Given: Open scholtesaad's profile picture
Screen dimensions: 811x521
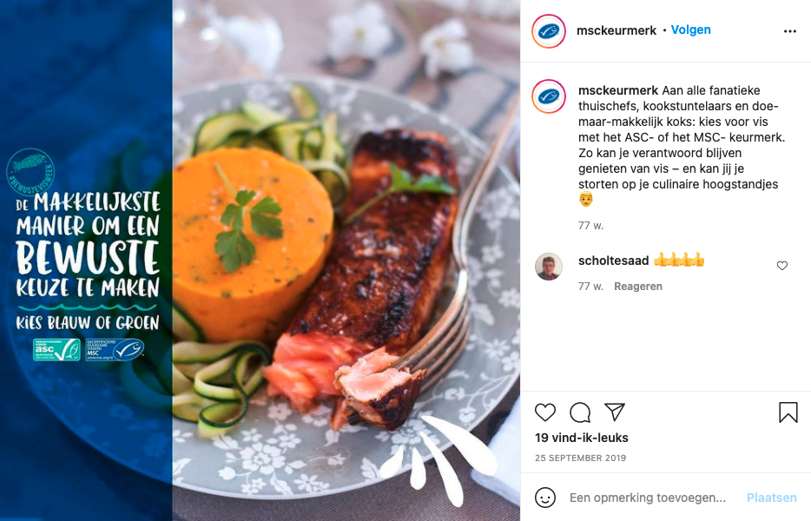Looking at the screenshot, I should tap(548, 267).
